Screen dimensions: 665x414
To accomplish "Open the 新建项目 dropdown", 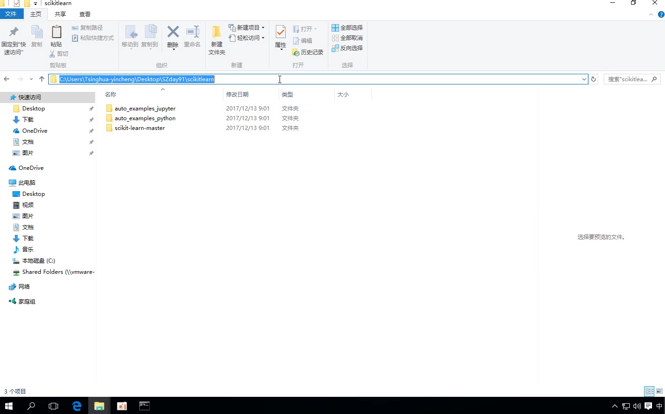I will point(247,28).
